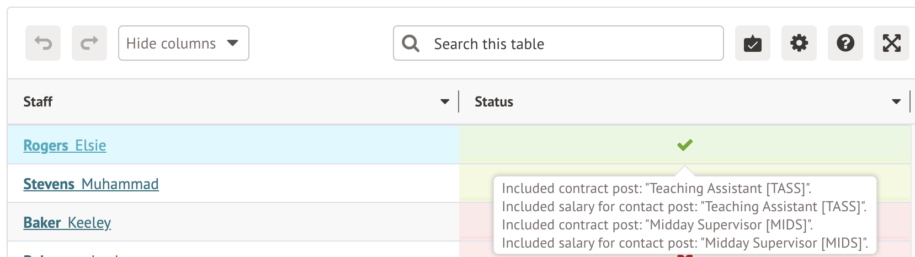The image size is (915, 257).
Task: Click the checkmark box toolbar icon
Action: [x=753, y=43]
